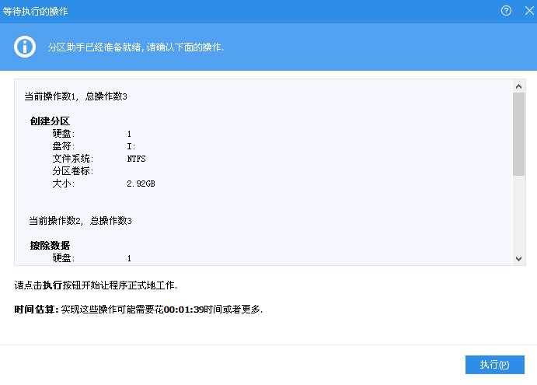The image size is (537, 385).
Task: Click the drive letter I: value
Action: [131, 146]
